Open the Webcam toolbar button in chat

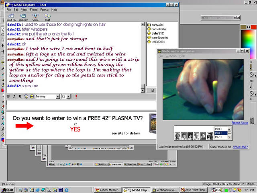pyautogui.click(x=23, y=17)
